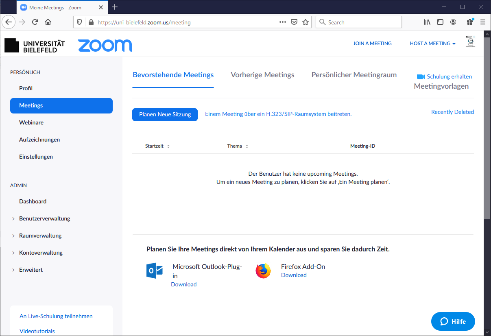
Task: Open the Persönlicher Meetingraum tab
Action: tap(354, 75)
